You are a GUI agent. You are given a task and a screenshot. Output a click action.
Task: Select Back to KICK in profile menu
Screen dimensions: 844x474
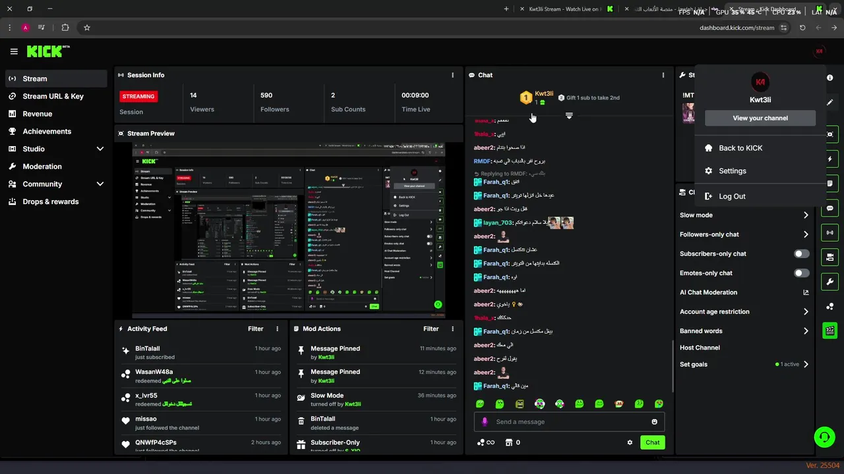click(760, 148)
